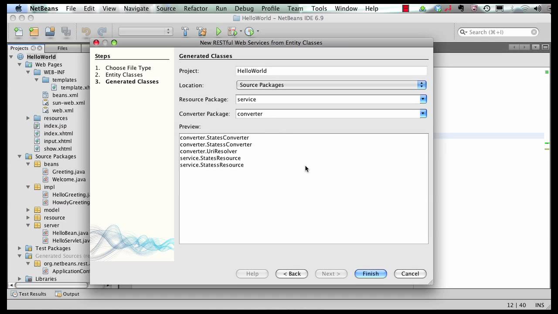
Task: Open the Apple menu
Action: point(18,8)
